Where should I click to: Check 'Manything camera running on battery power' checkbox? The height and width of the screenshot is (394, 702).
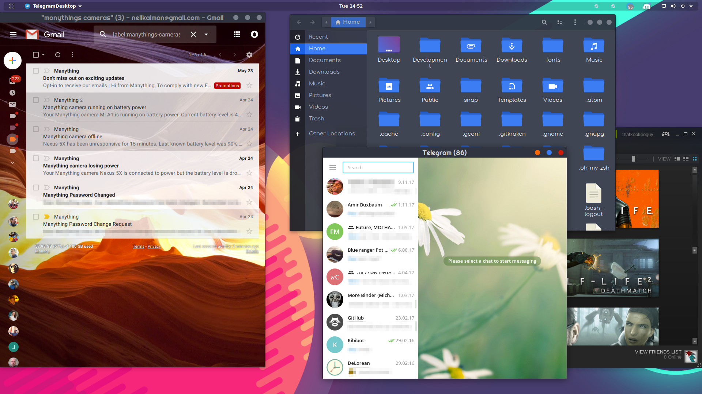[36, 100]
